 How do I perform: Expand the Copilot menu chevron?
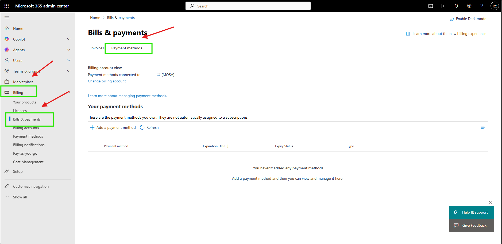(69, 39)
